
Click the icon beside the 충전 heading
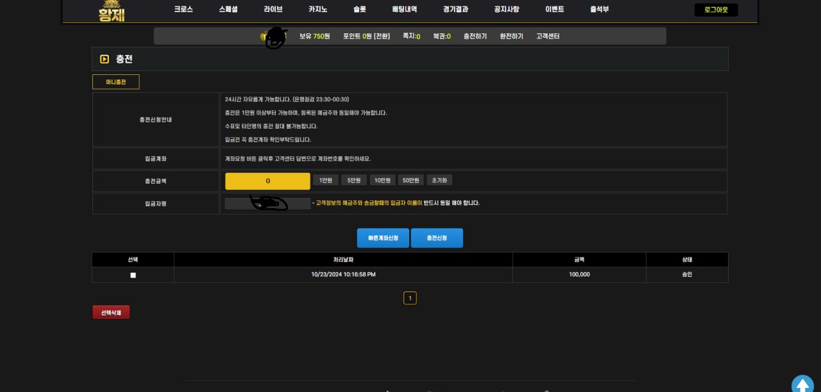tap(105, 59)
